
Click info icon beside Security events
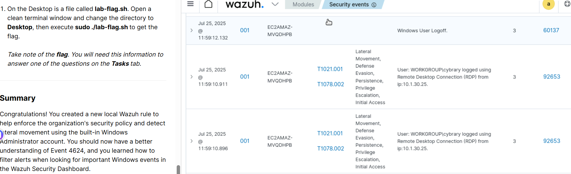pos(374,5)
